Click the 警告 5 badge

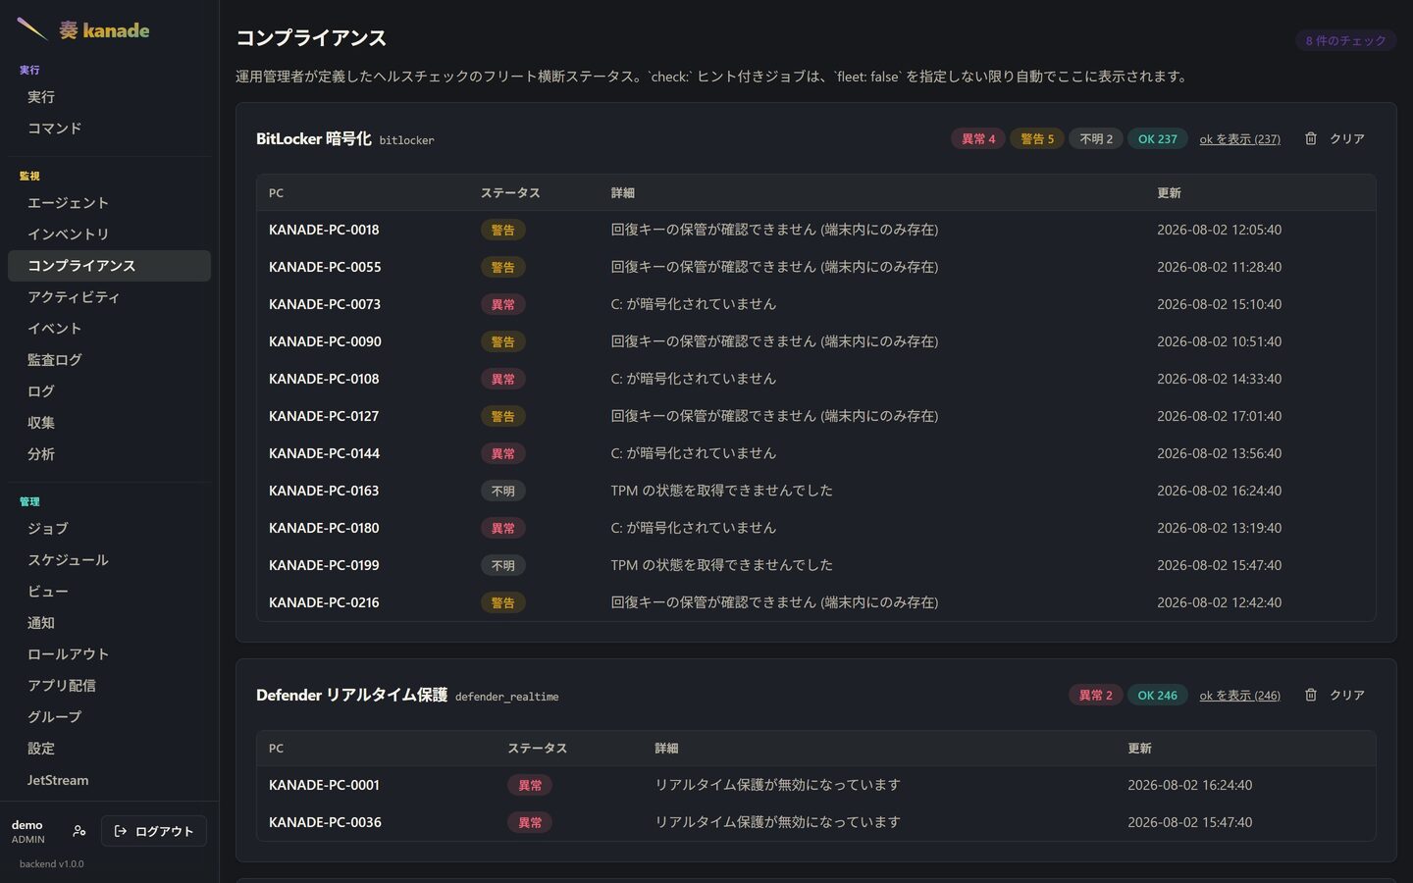(1036, 139)
